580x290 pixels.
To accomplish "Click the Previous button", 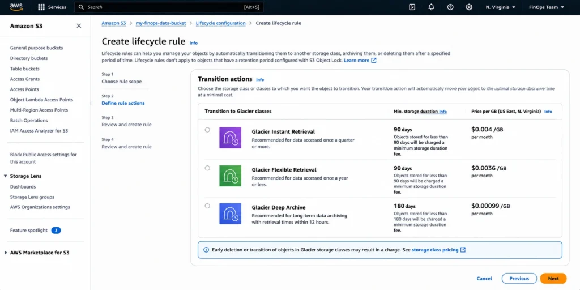I will click(x=519, y=279).
